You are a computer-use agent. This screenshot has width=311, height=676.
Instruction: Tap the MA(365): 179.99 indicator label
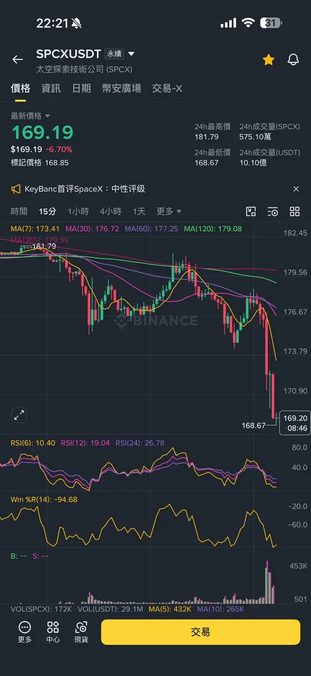(x=40, y=240)
